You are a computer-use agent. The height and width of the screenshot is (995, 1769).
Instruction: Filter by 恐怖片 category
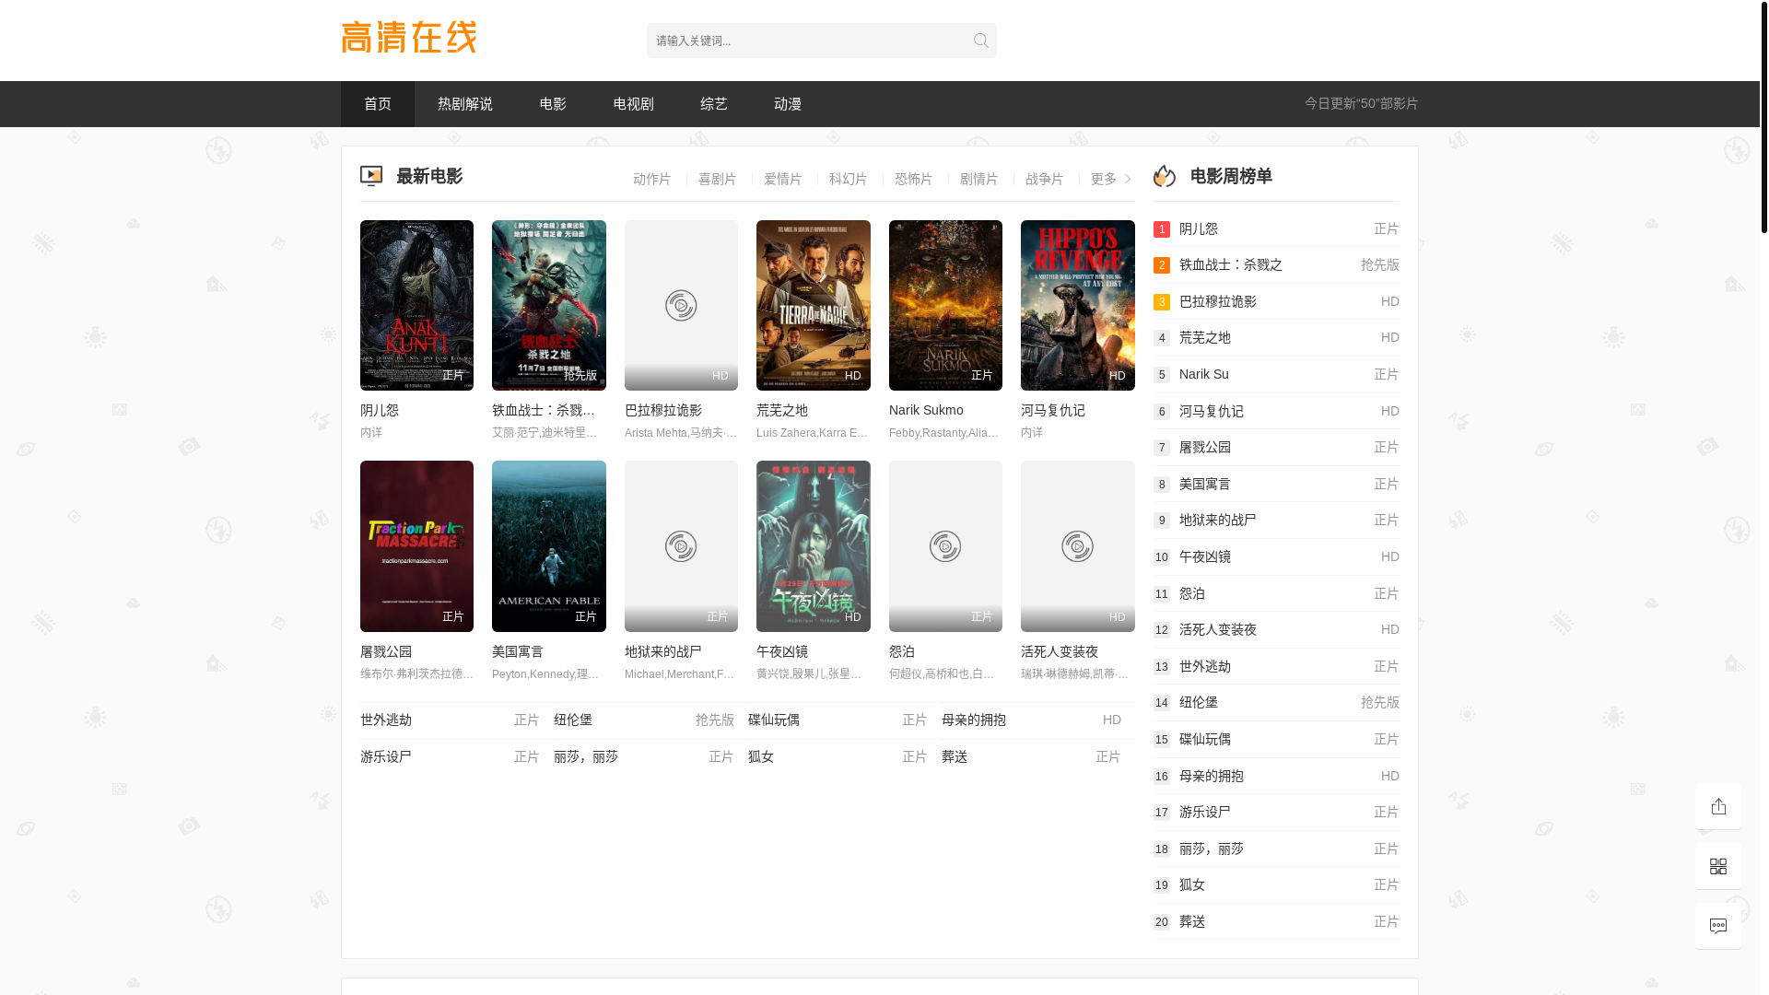(914, 179)
